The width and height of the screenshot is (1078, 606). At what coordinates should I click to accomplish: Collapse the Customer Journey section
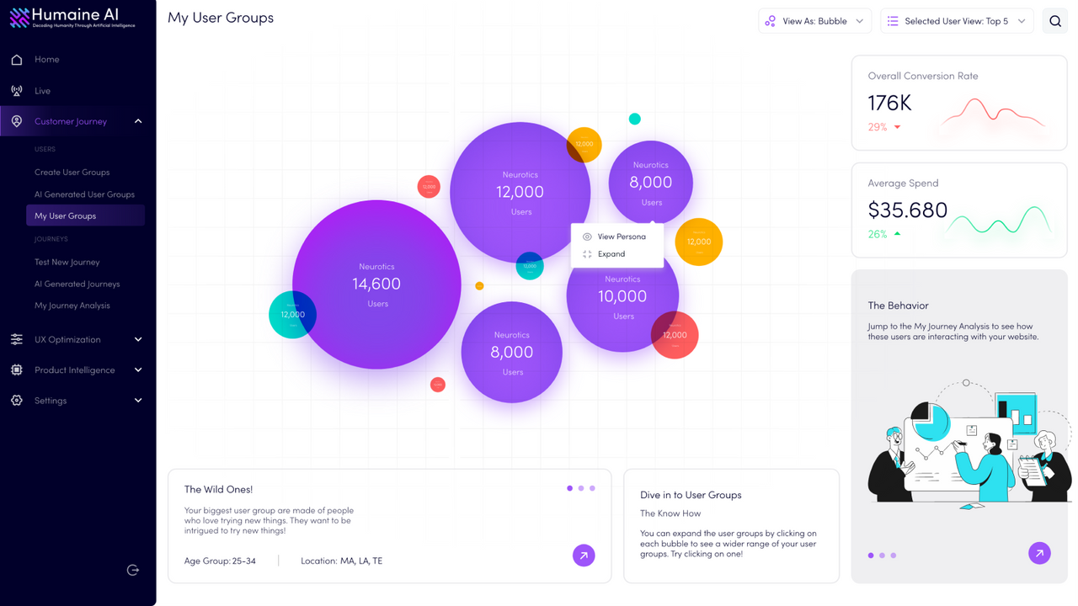tap(137, 120)
